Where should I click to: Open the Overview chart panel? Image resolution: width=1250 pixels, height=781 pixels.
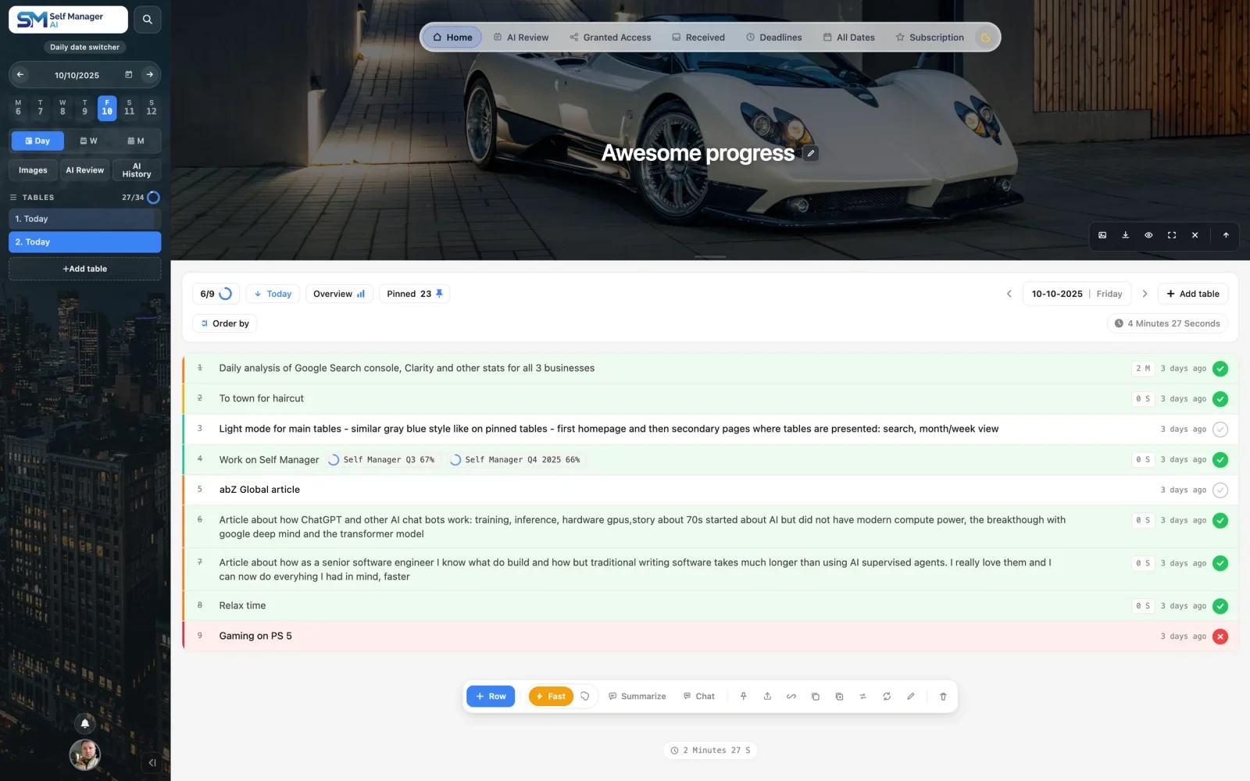[339, 294]
